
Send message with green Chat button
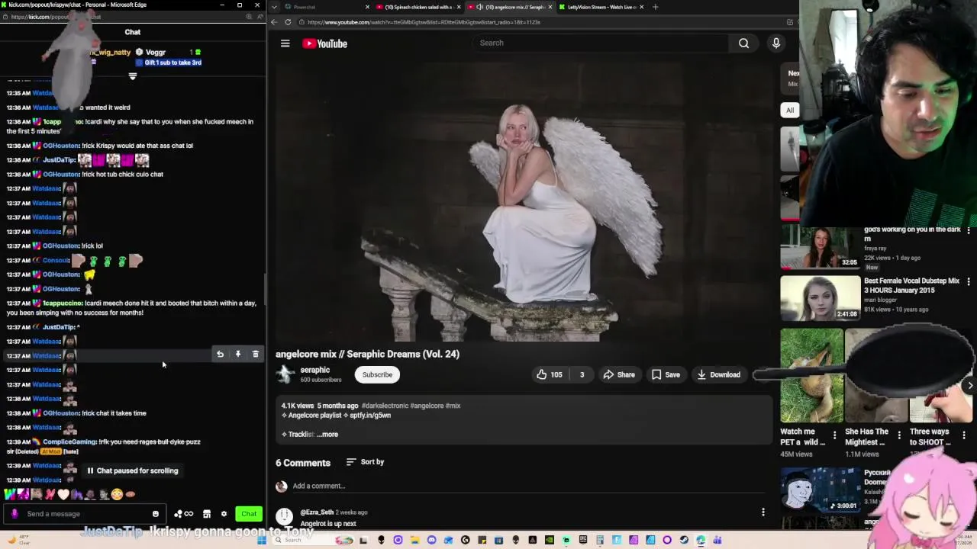(249, 514)
